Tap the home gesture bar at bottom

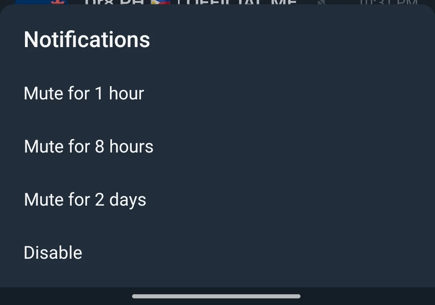(x=216, y=296)
